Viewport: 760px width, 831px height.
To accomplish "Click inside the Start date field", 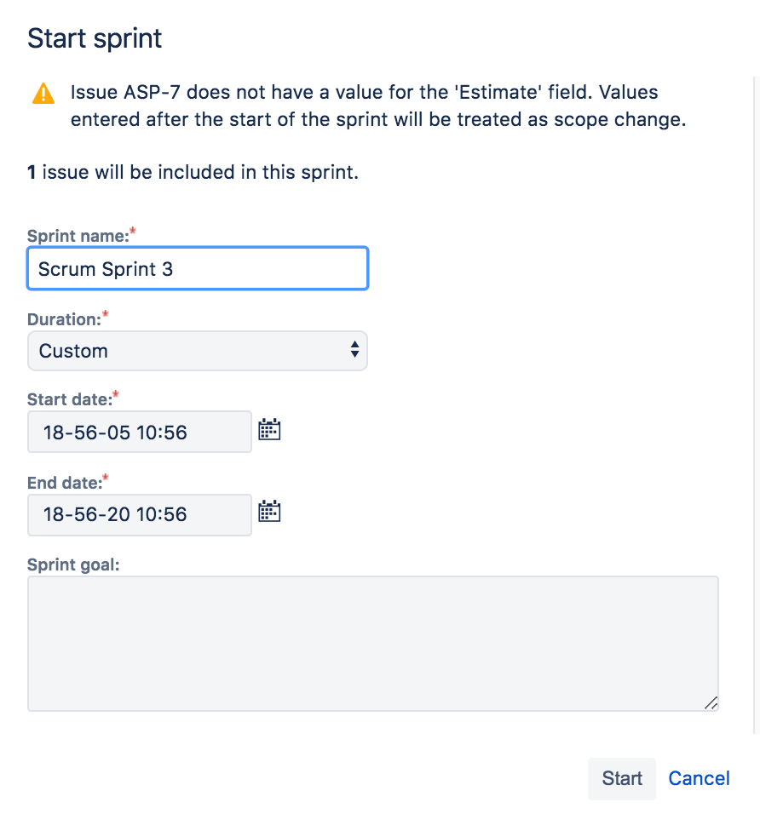I will [x=139, y=432].
